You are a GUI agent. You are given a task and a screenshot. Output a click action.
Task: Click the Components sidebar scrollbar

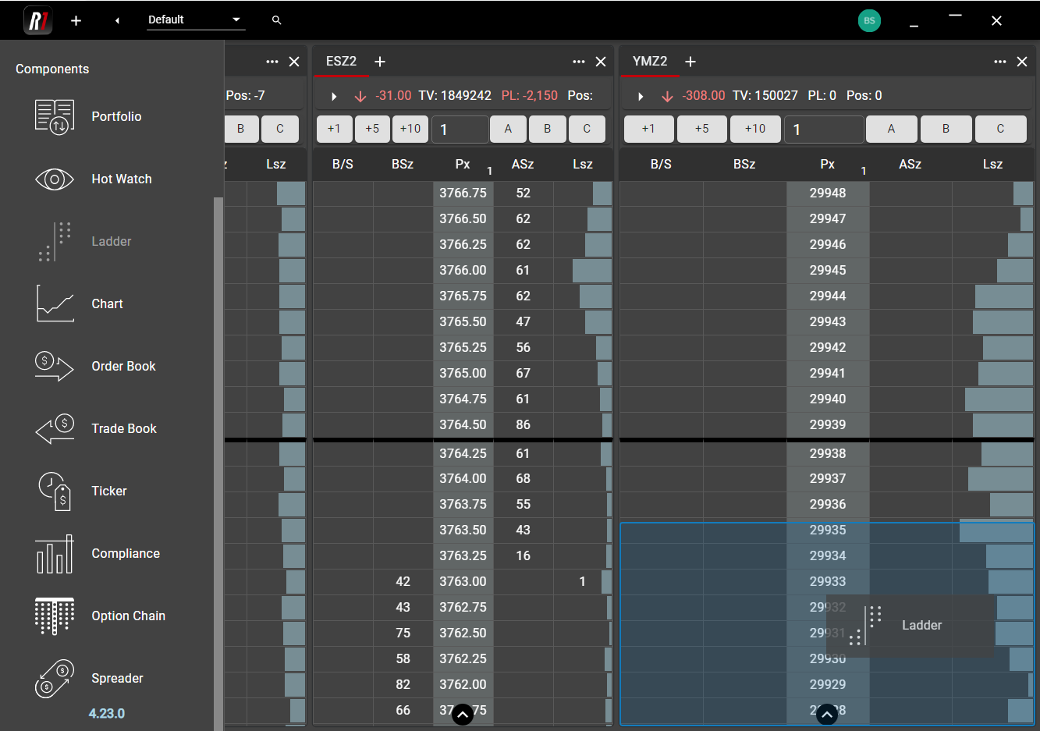point(218,460)
